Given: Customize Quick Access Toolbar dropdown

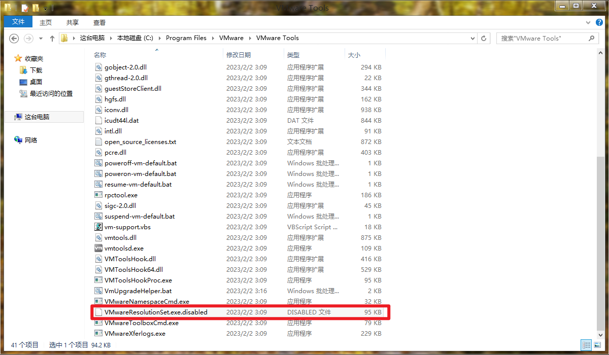Looking at the screenshot, I should (x=45, y=9).
